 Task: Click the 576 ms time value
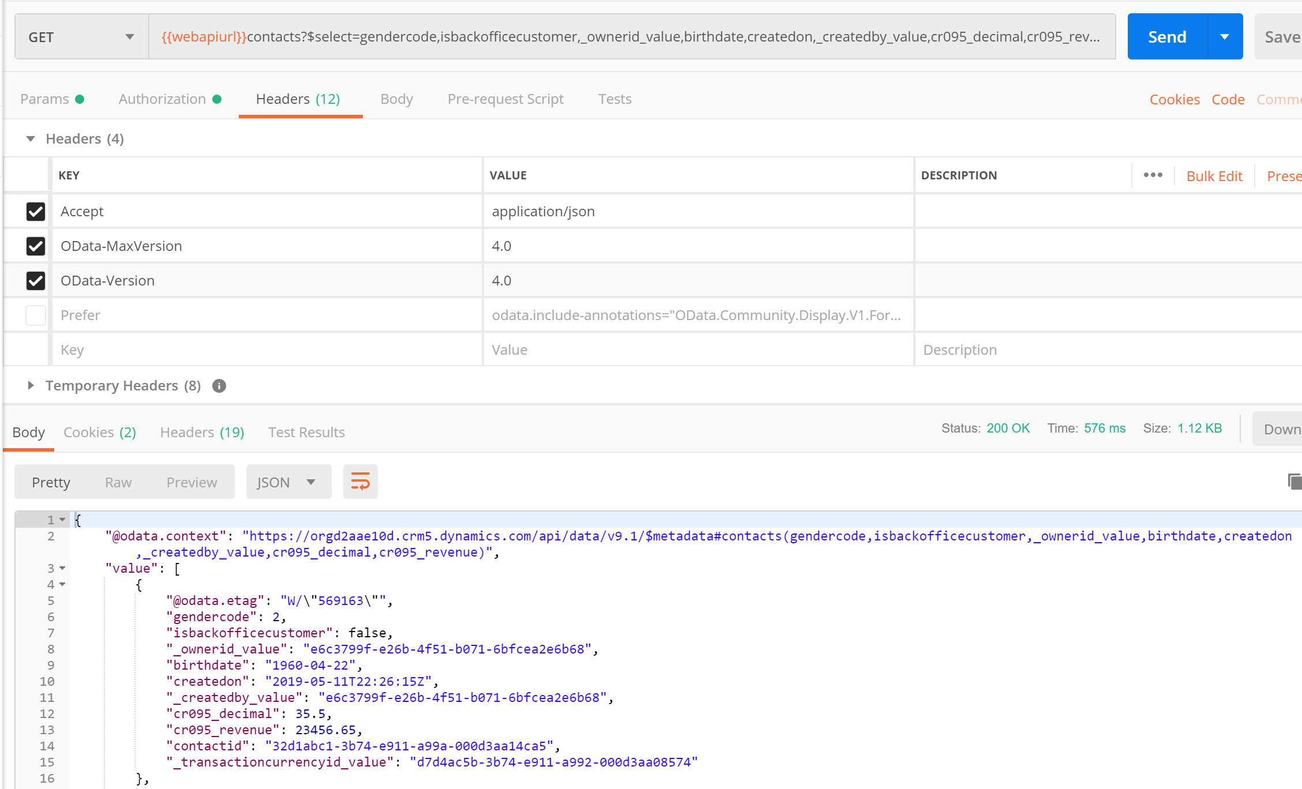[1104, 429]
